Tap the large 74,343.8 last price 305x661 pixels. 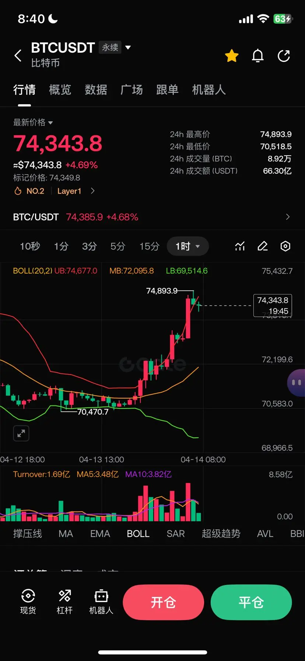pos(58,143)
